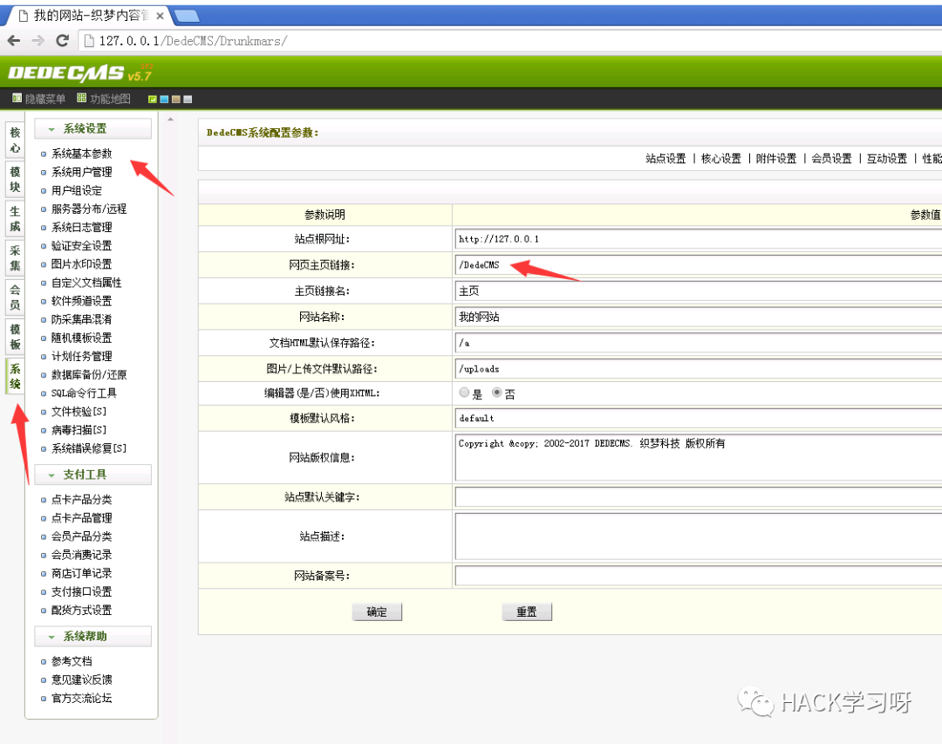Open 服务器分布/远程 menu item

coord(88,209)
